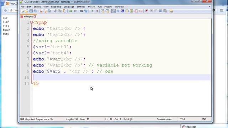Open the Plugins menu

point(108,7)
